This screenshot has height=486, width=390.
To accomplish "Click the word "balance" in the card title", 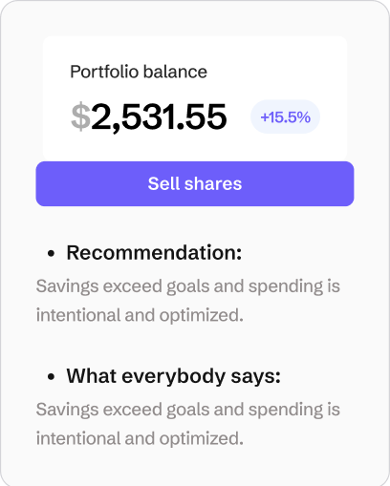I will pos(175,72).
